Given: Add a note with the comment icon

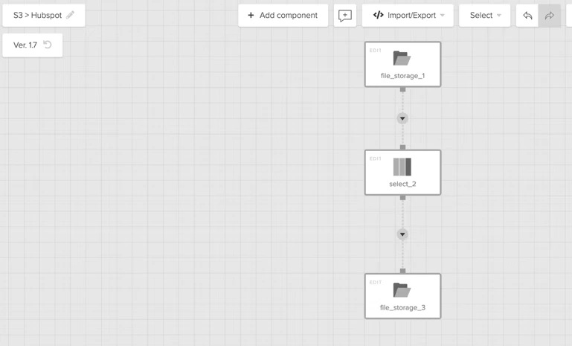Looking at the screenshot, I should [344, 16].
